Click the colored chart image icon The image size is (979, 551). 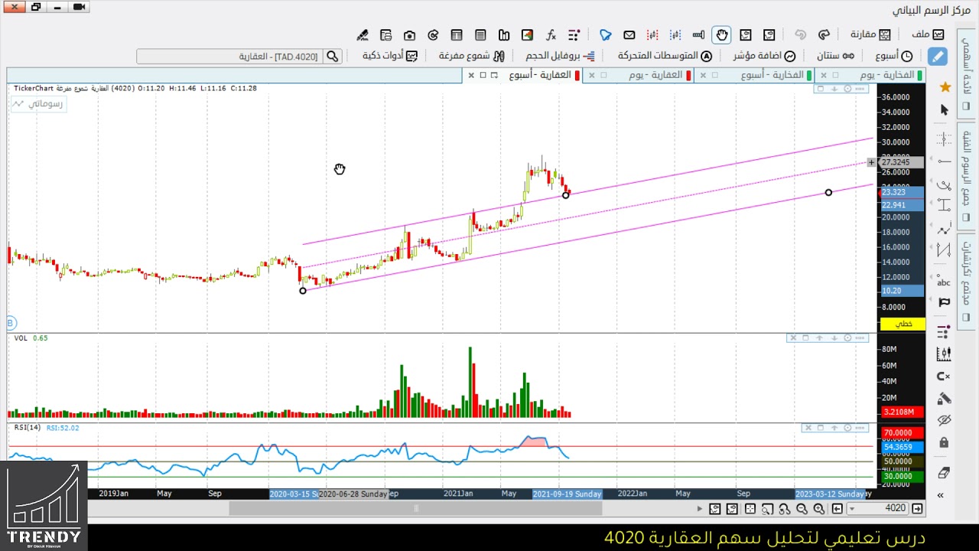[527, 34]
